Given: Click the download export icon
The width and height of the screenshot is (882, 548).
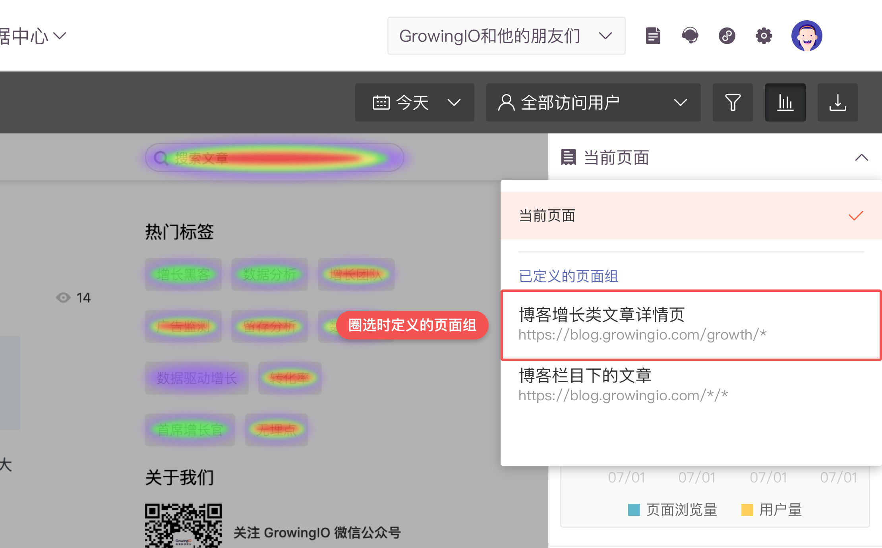Looking at the screenshot, I should pos(838,102).
